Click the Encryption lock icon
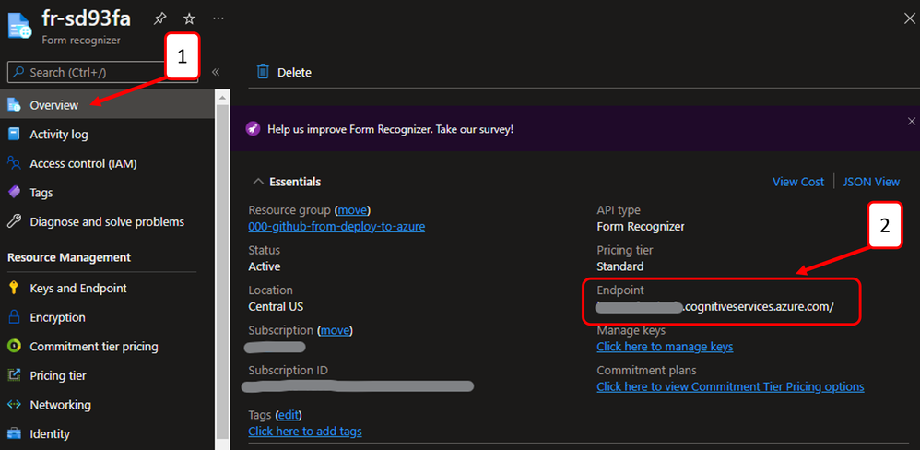This screenshot has height=450, width=920. [x=14, y=317]
